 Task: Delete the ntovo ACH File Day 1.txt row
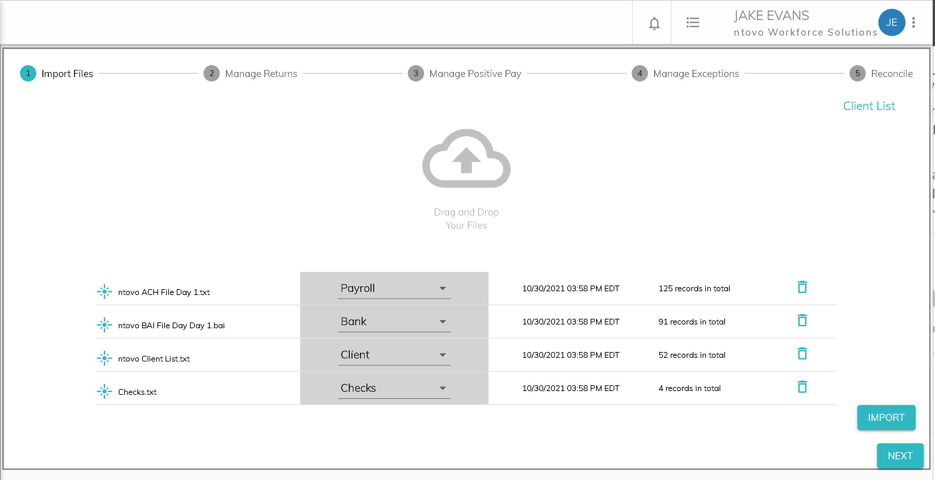(802, 287)
